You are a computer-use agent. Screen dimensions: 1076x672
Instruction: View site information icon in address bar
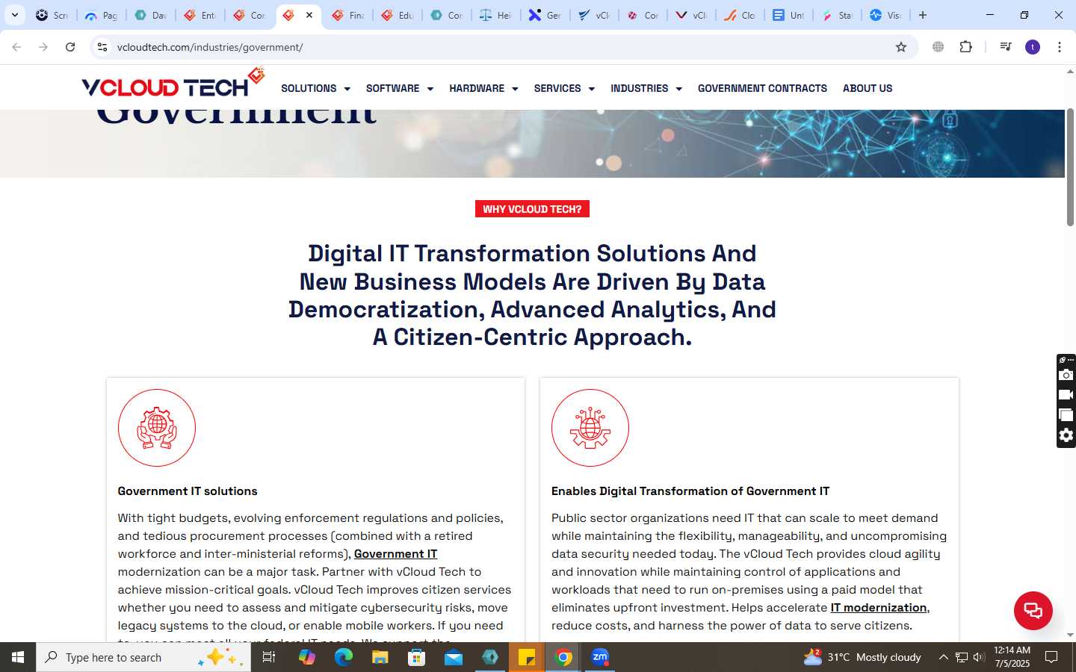102,47
